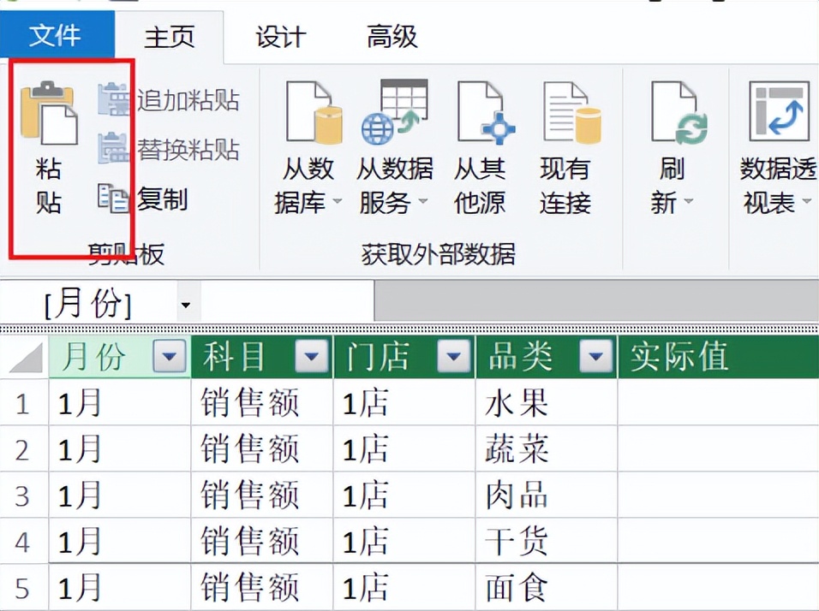Select row header number 5
This screenshot has width=819, height=611.
23,587
